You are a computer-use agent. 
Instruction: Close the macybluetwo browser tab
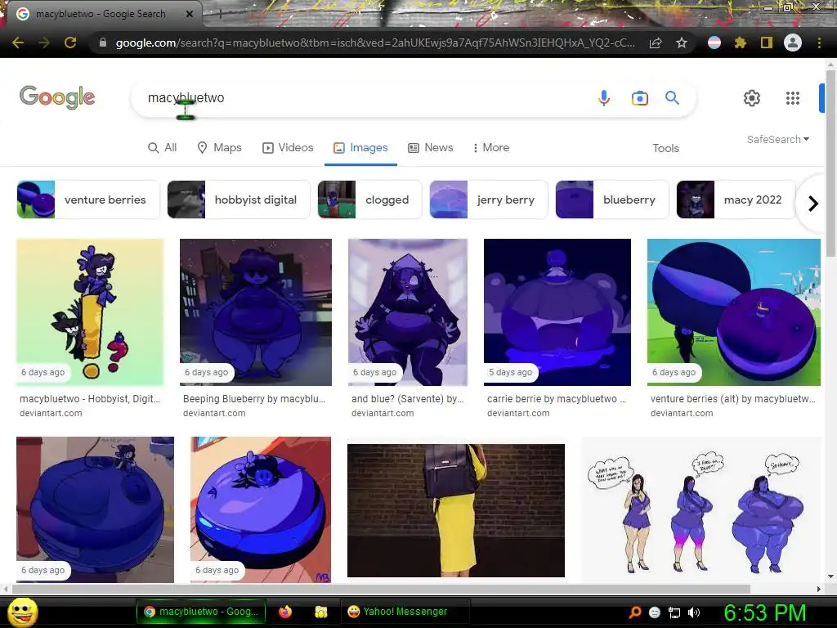click(x=190, y=14)
